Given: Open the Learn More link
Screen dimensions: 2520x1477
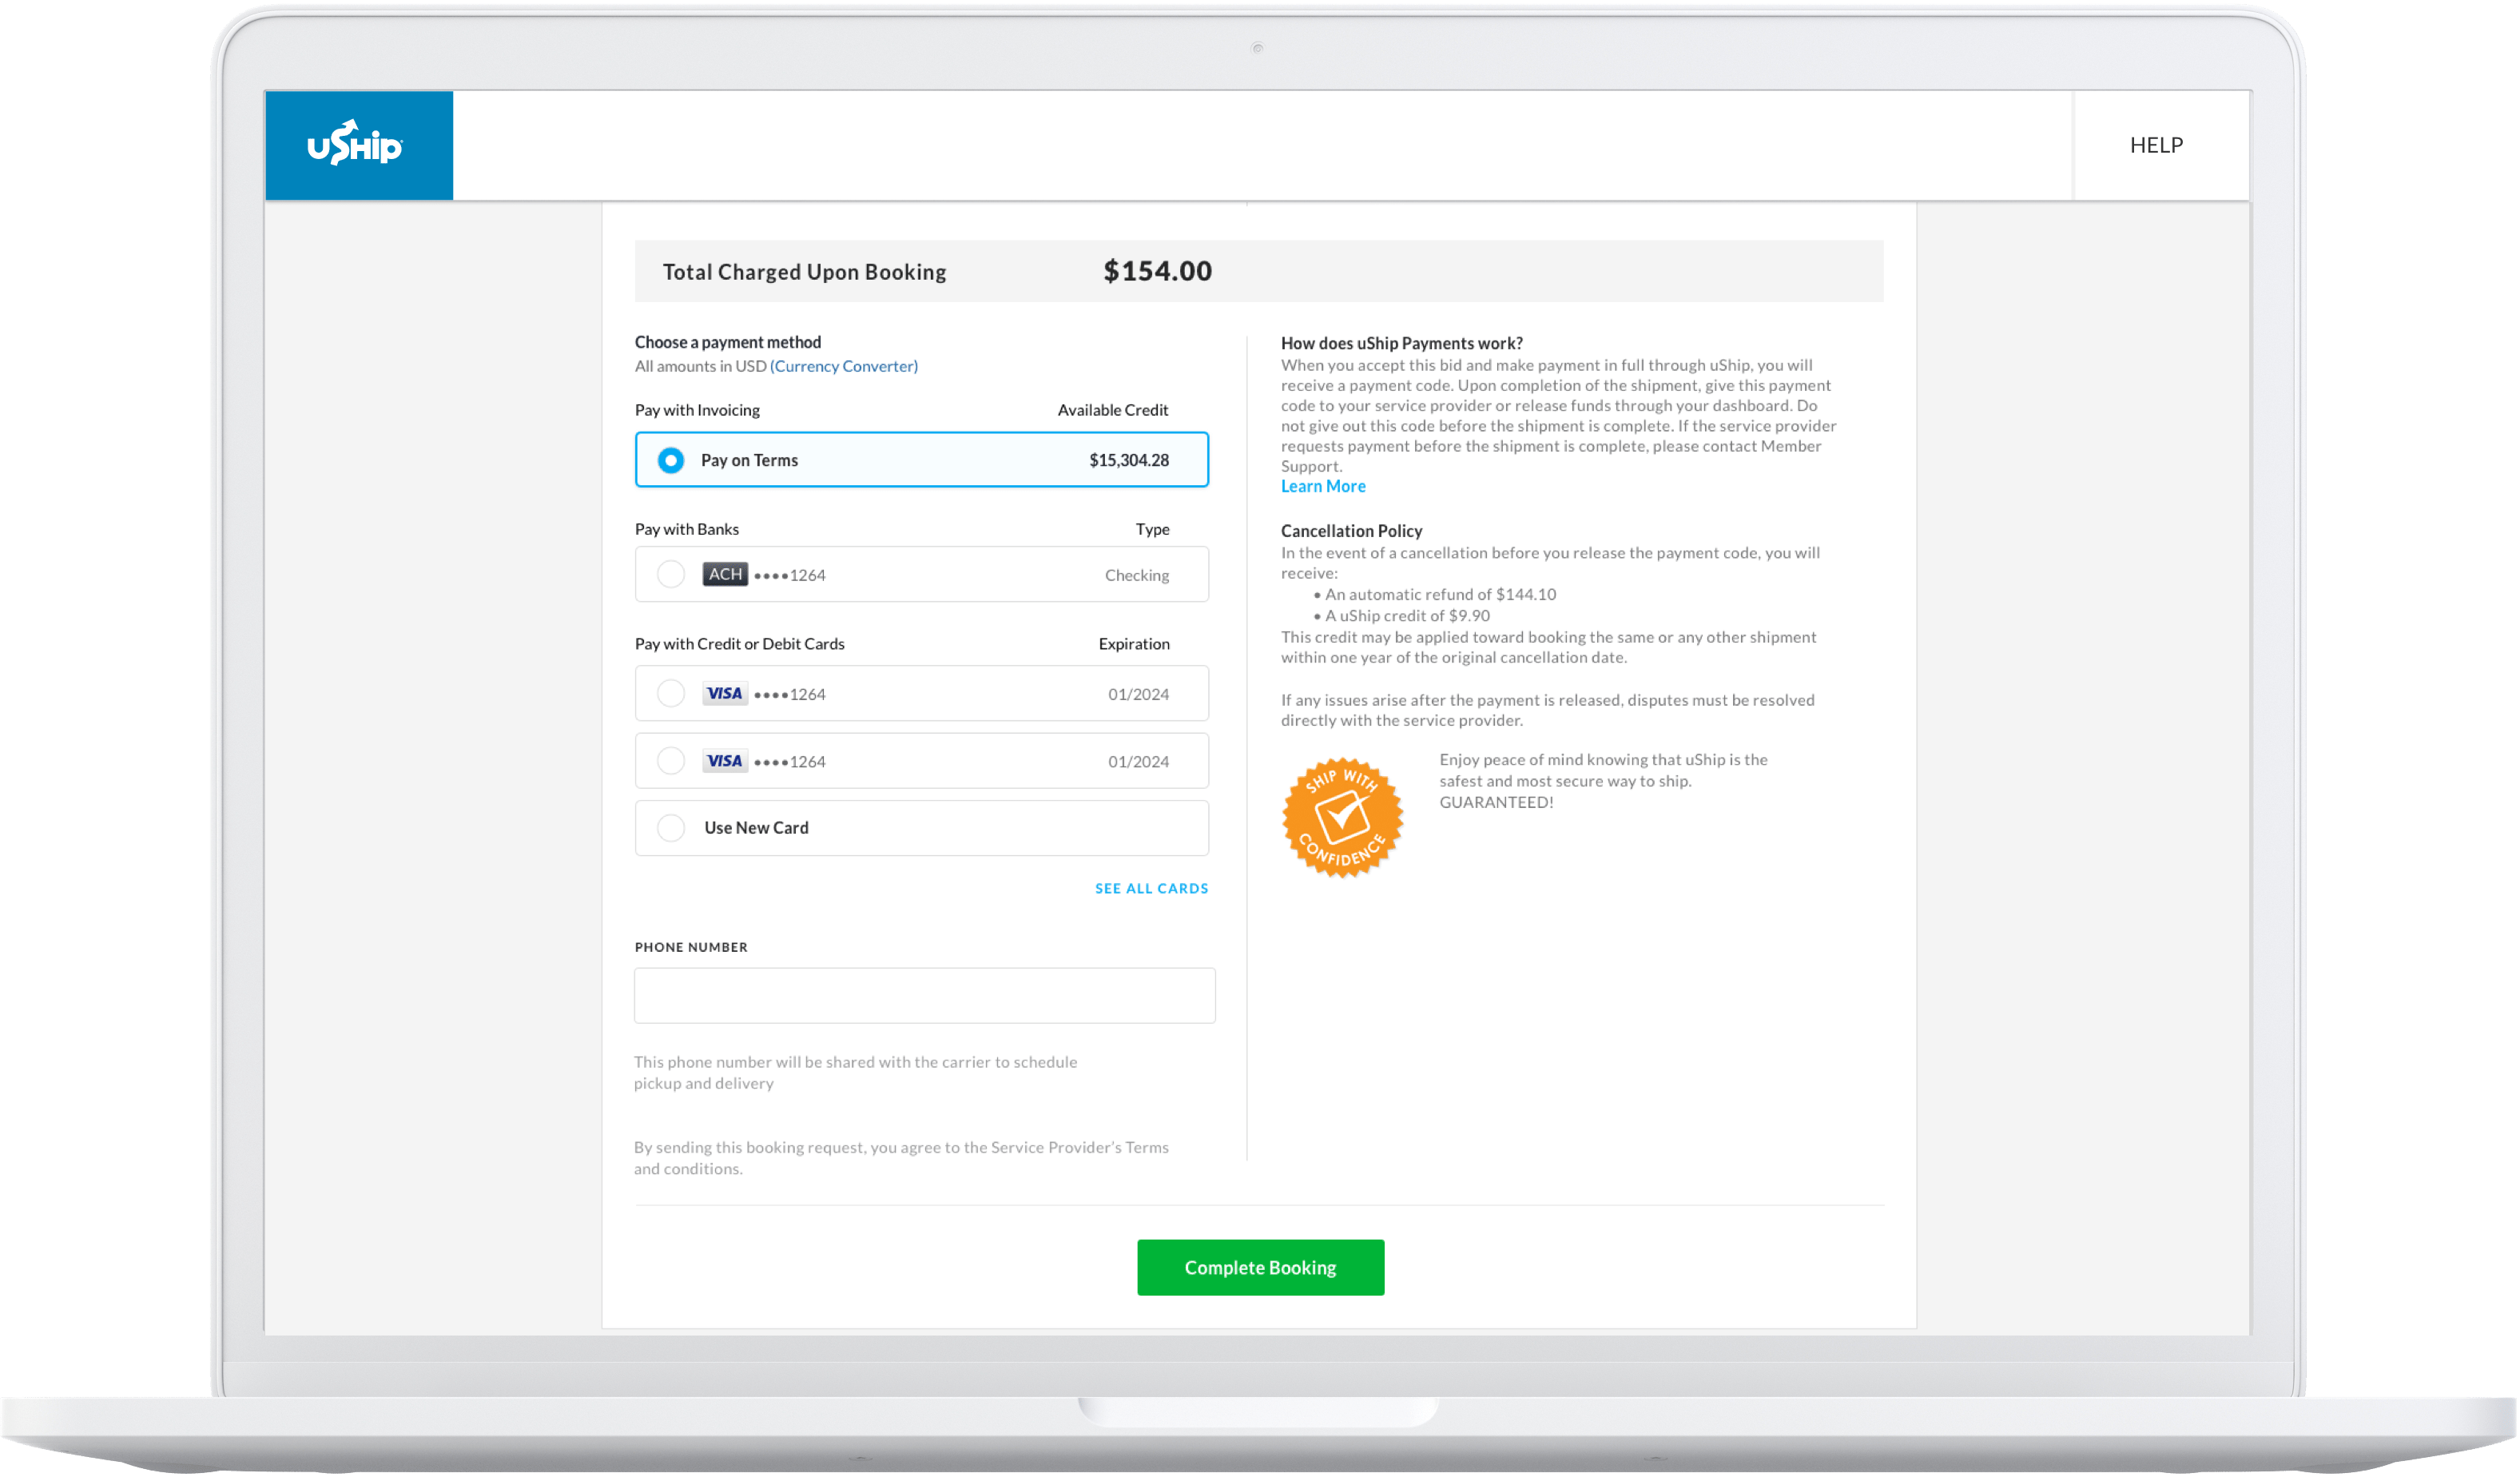Looking at the screenshot, I should click(x=1322, y=486).
